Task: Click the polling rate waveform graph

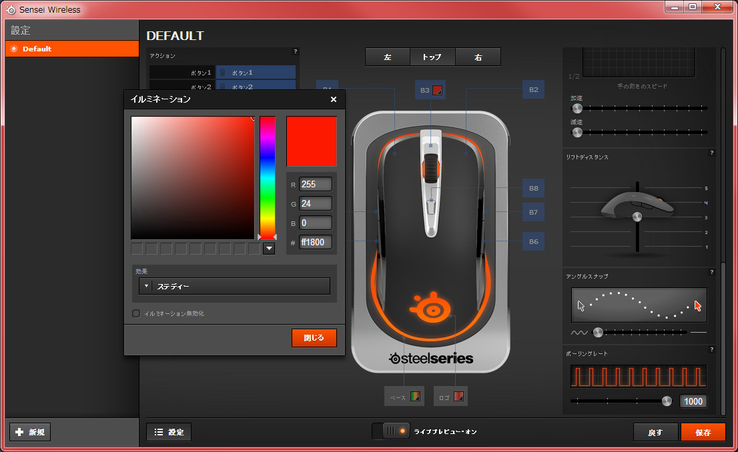Action: pos(639,376)
